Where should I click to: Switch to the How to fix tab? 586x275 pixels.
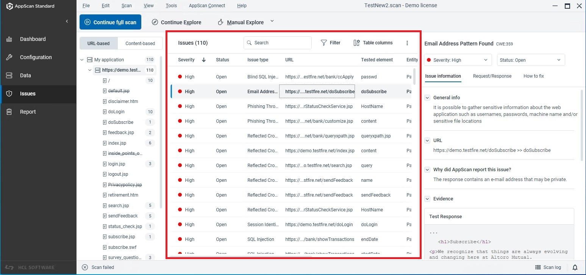tap(533, 76)
